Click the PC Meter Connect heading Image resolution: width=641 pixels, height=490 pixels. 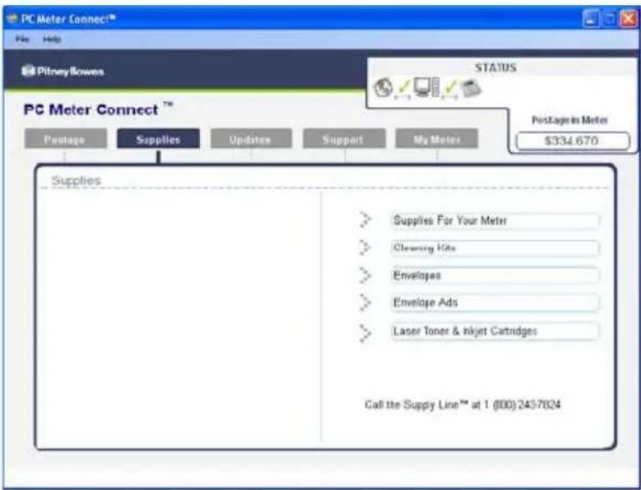point(98,109)
